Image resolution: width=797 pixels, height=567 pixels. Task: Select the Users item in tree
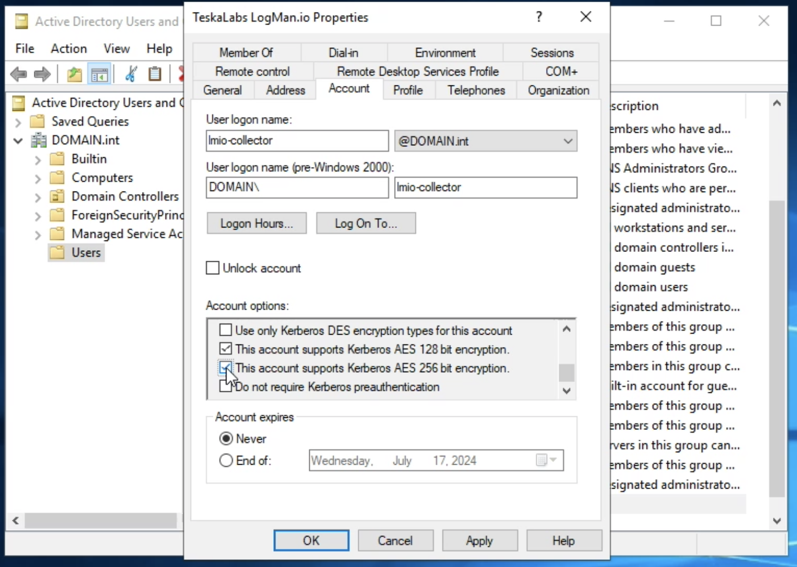pyautogui.click(x=86, y=252)
